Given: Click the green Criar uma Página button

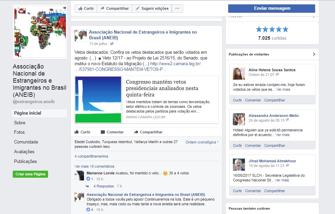Looking at the screenshot, I should click(x=30, y=174).
